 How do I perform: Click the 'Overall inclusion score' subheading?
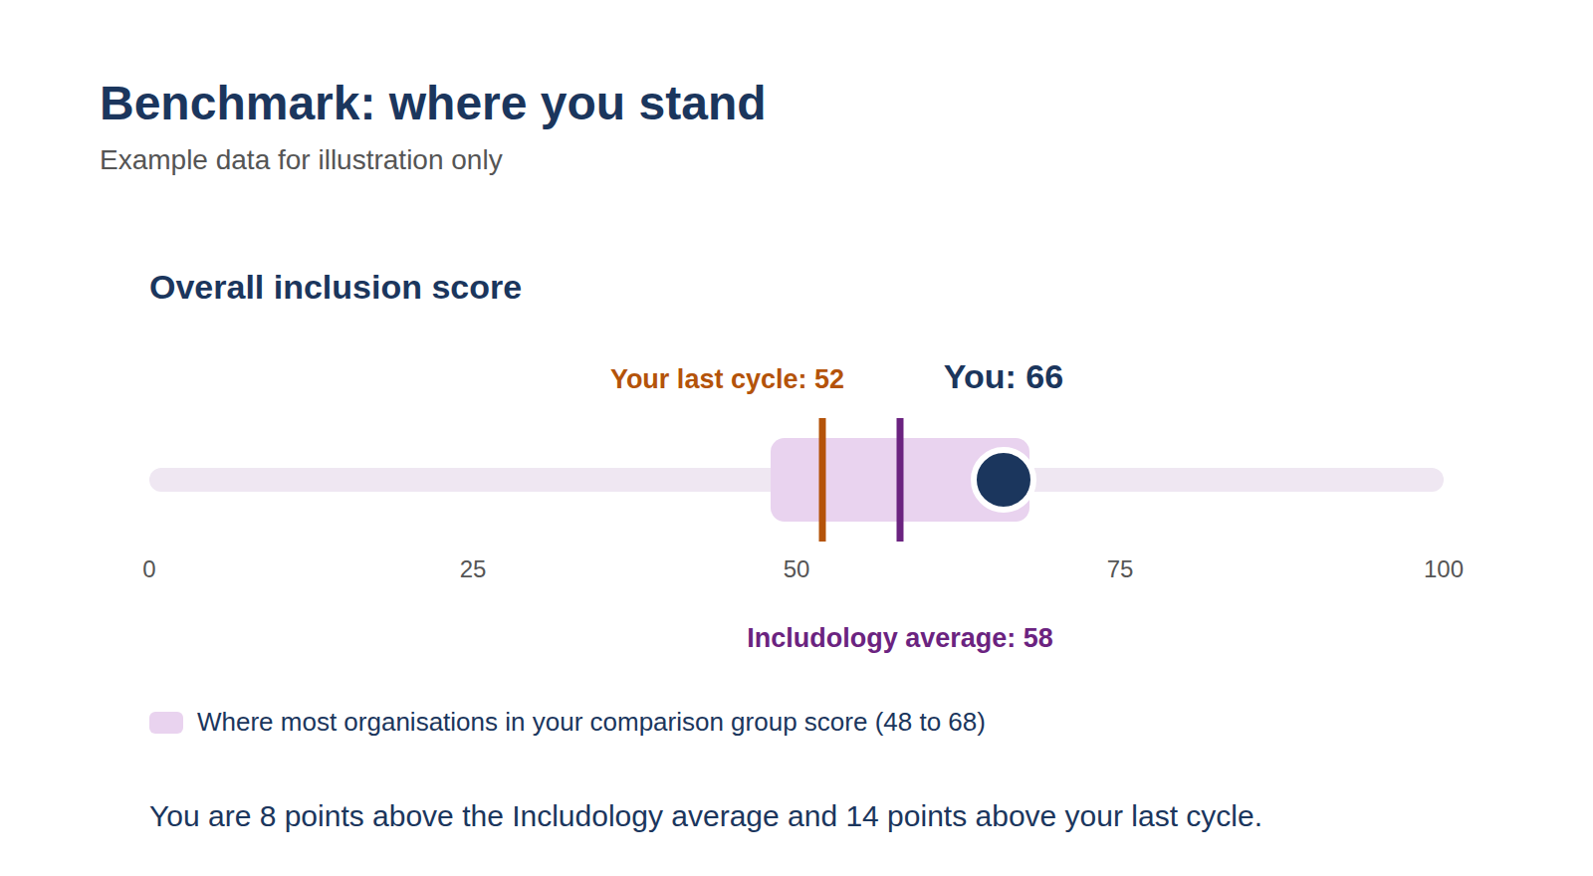[x=336, y=288]
